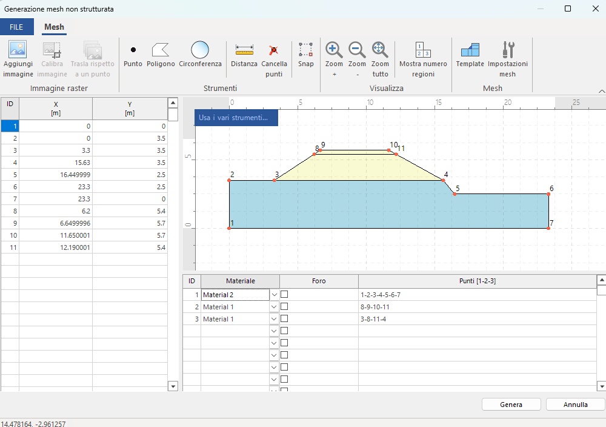Screen dimensions: 606x427
Task: Click X cell value 6.2
Action: point(56,211)
